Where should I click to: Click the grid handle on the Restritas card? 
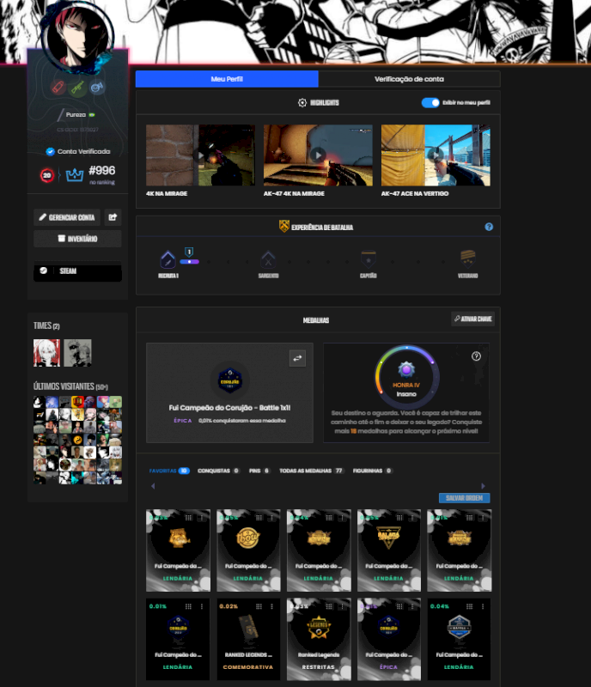click(x=329, y=606)
